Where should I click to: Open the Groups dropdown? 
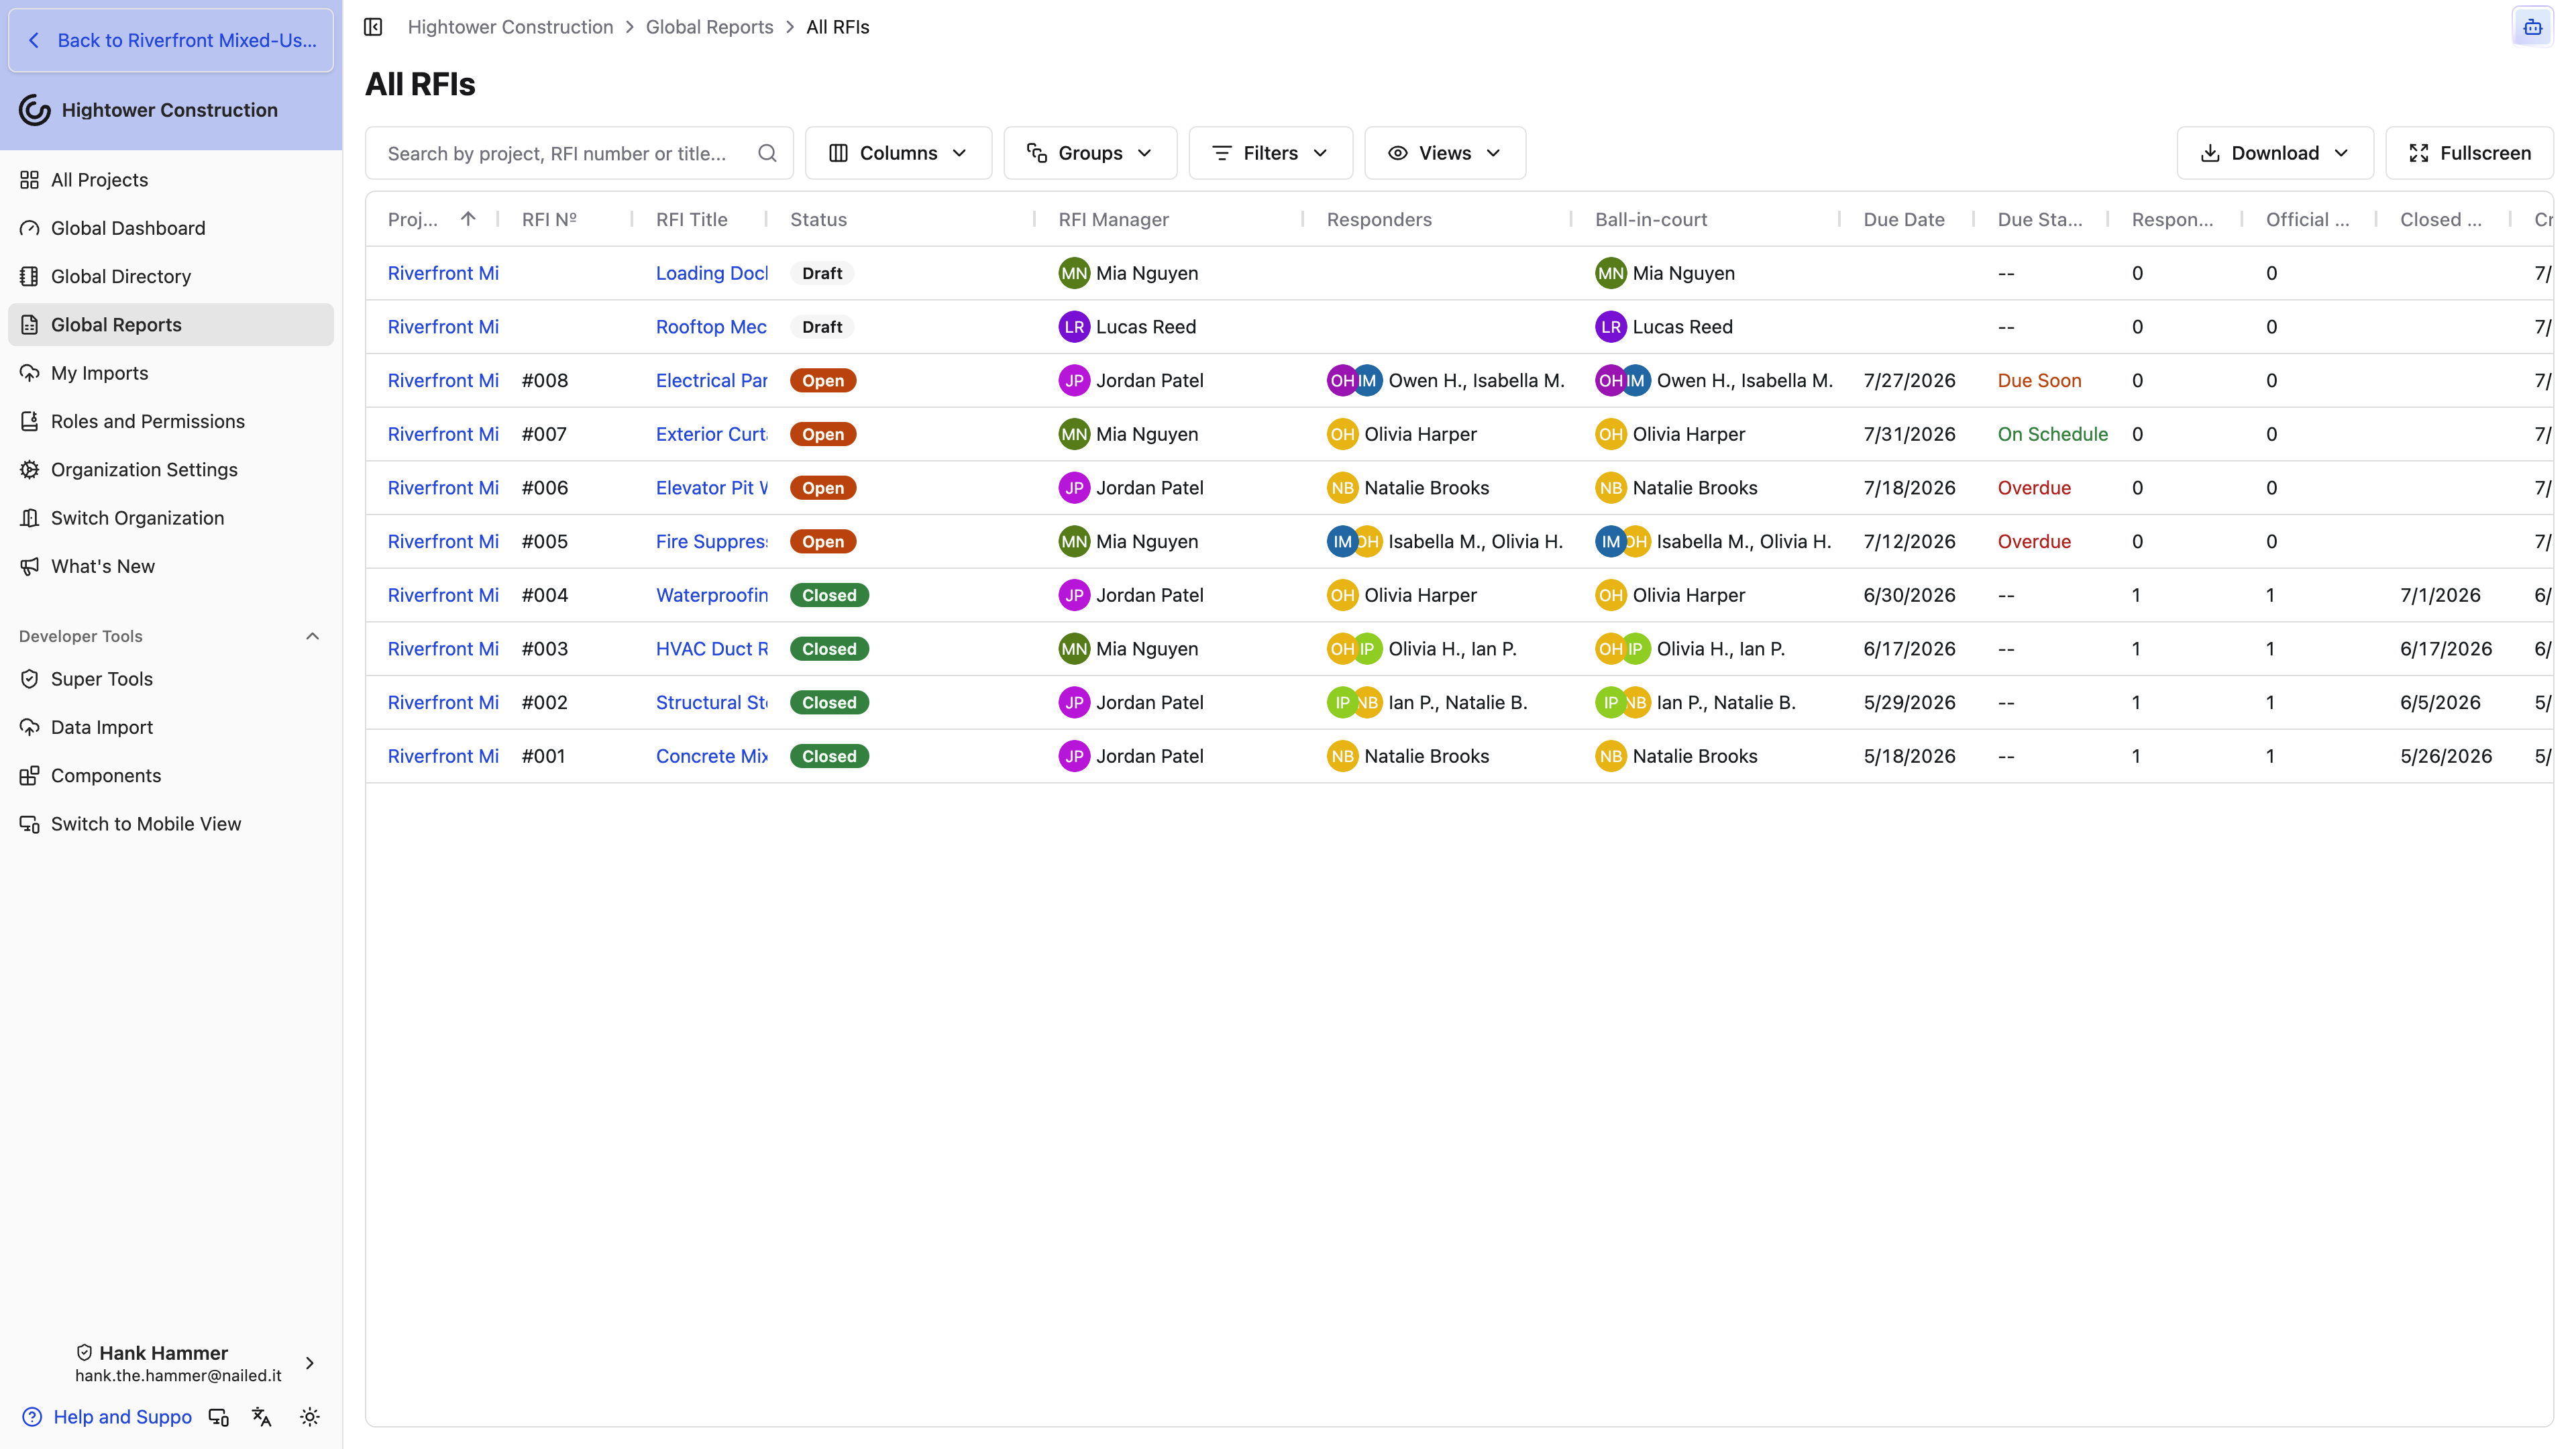[x=1090, y=153]
